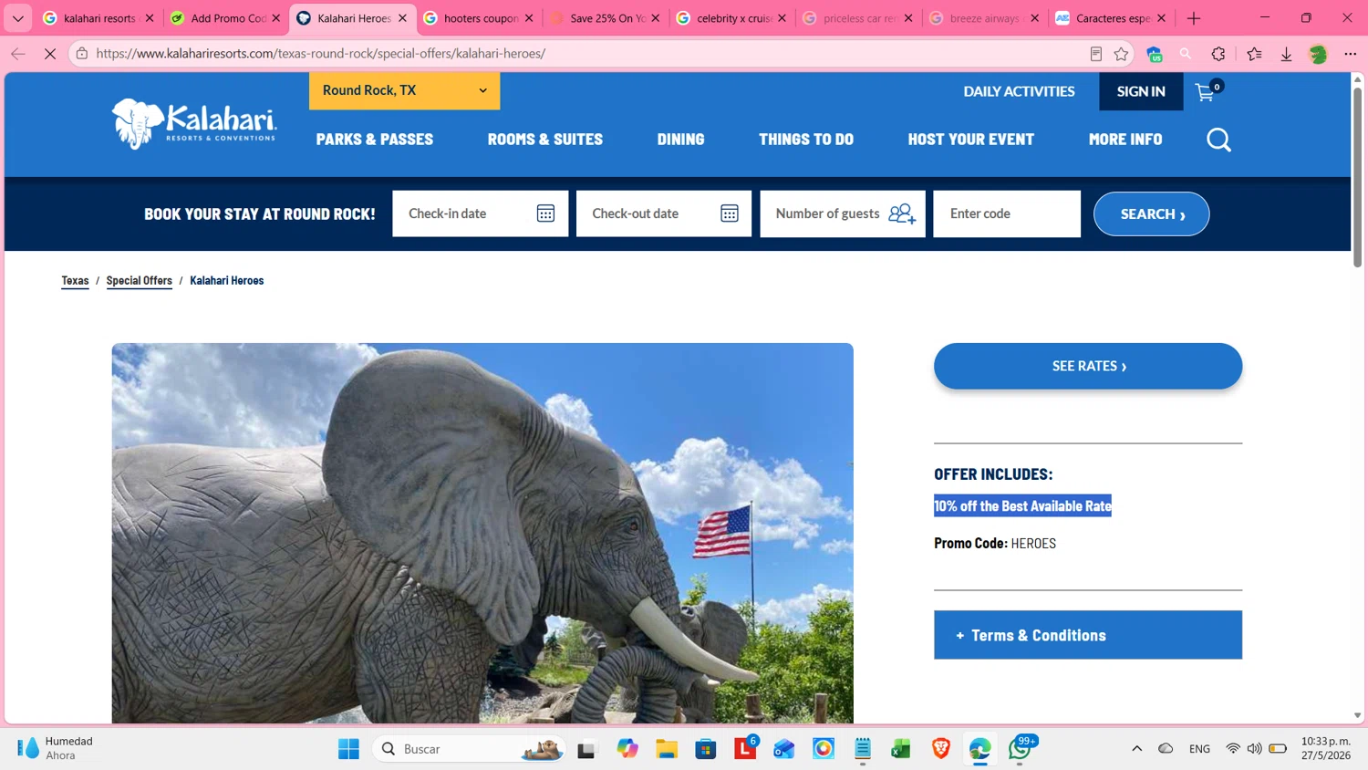The image size is (1368, 770).
Task: Open the check-in date calendar icon
Action: pos(545,213)
